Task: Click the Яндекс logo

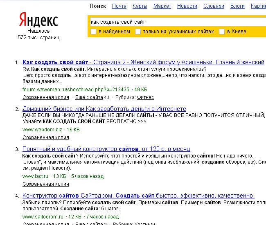Action: [39, 20]
